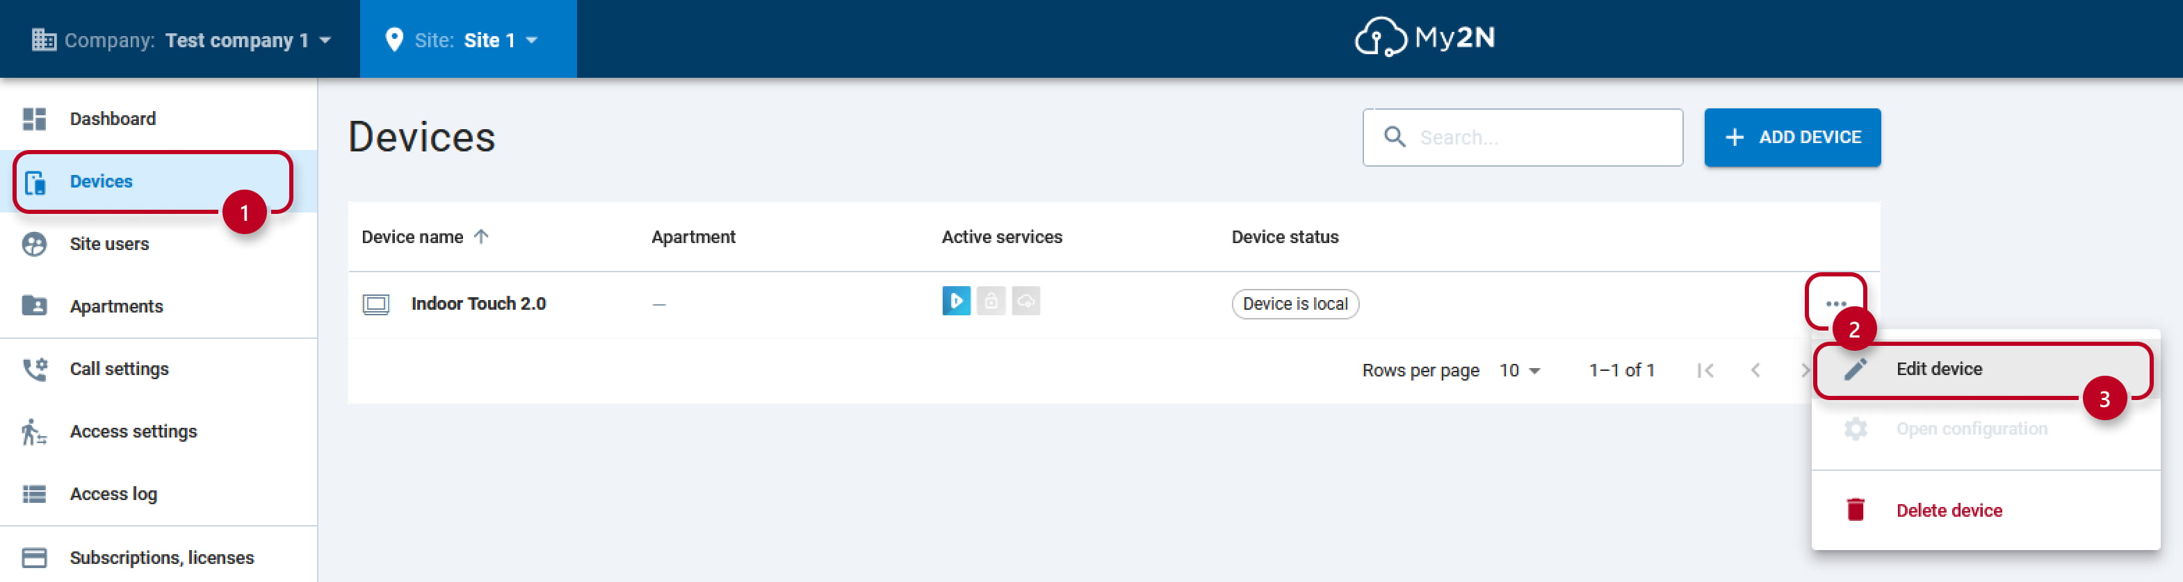Screen dimensions: 2183x582
Task: Click the Apartment column header
Action: click(x=692, y=238)
